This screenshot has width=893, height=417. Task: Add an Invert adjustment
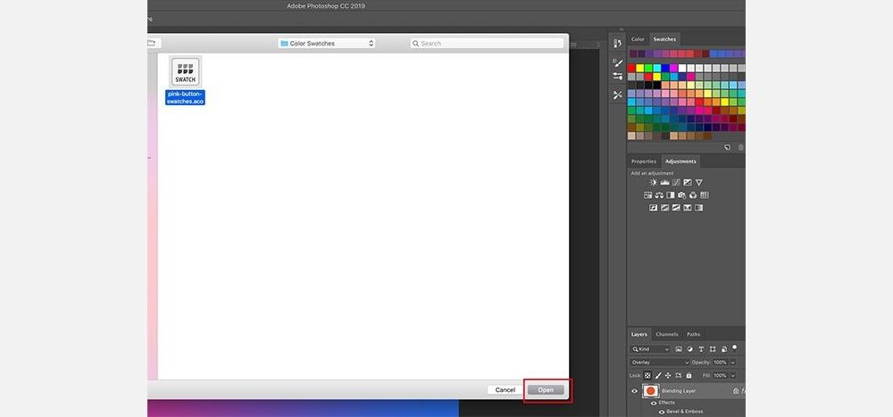[654, 208]
